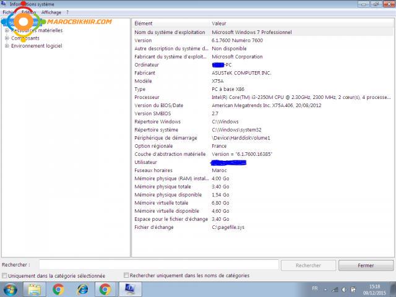Screen dimensions: 396x297
Task: Open the Fichier menu
Action: click(x=9, y=12)
